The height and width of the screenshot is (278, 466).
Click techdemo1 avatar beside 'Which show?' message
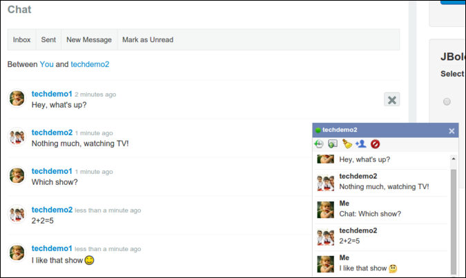[17, 176]
